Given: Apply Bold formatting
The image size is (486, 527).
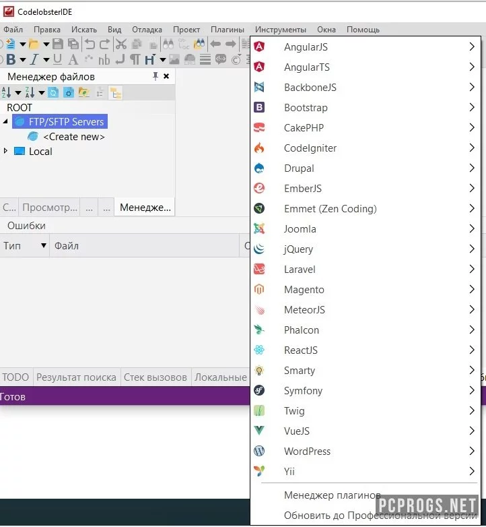Looking at the screenshot, I should pos(11,59).
